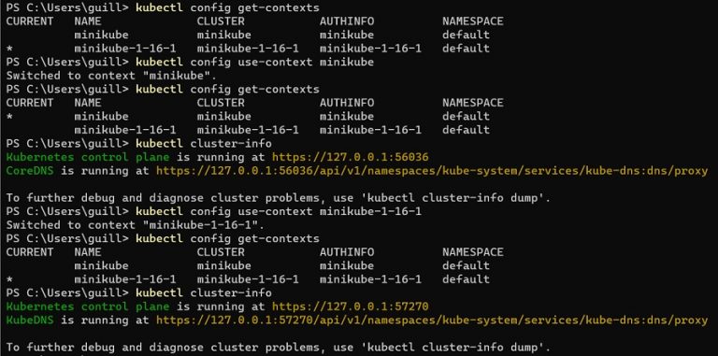The height and width of the screenshot is (356, 718).
Task: Click the first 'kubectl config get-contexts' command
Action: [x=227, y=7]
